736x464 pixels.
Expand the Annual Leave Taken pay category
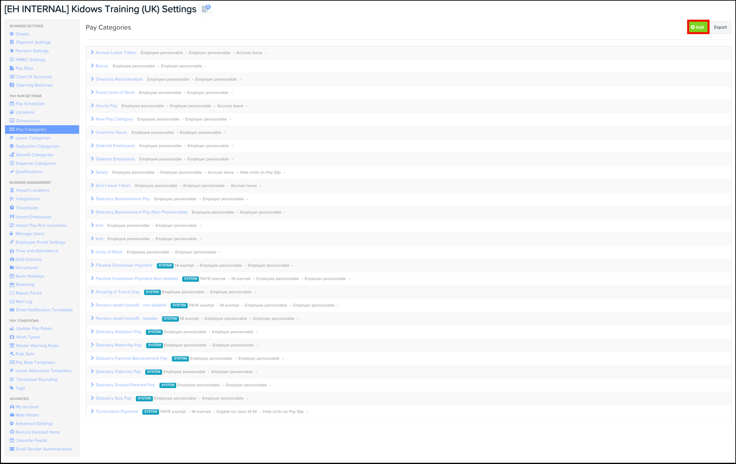pyautogui.click(x=92, y=53)
